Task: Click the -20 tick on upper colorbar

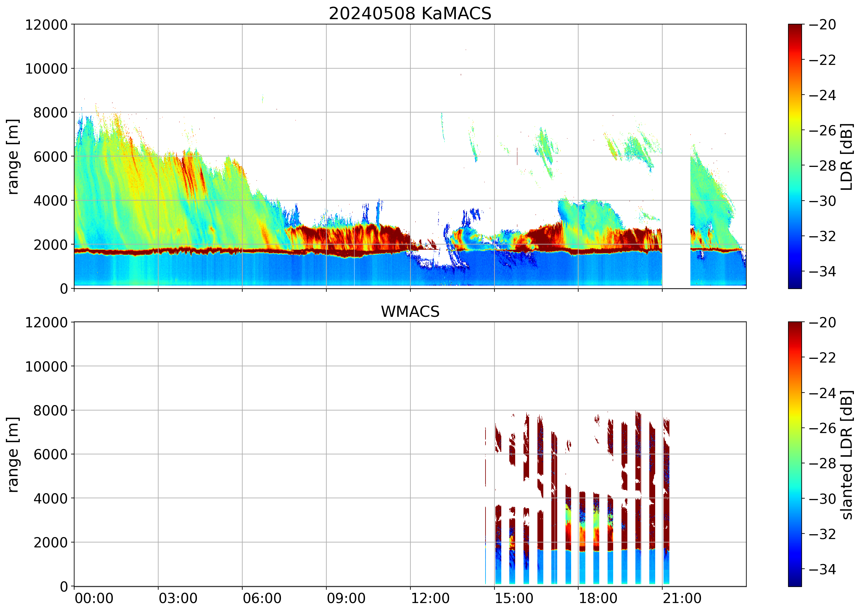Action: [x=822, y=25]
